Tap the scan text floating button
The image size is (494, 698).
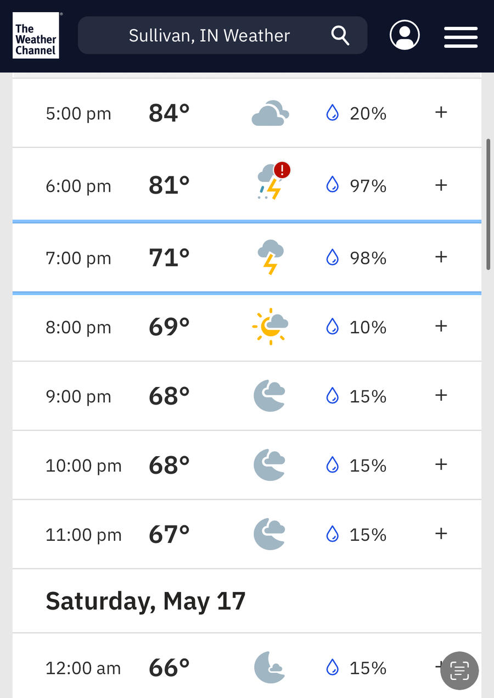(x=459, y=671)
